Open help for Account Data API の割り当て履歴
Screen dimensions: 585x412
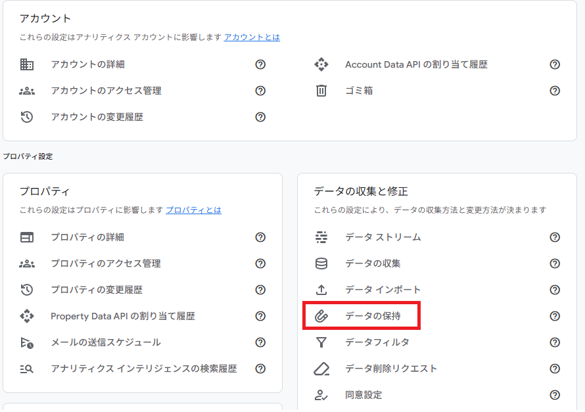(555, 64)
